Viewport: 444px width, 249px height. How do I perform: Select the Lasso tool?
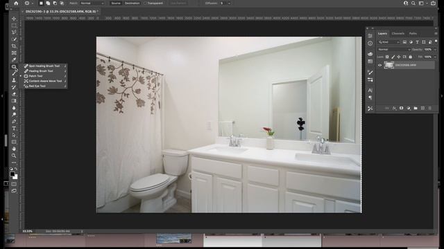coord(14,33)
